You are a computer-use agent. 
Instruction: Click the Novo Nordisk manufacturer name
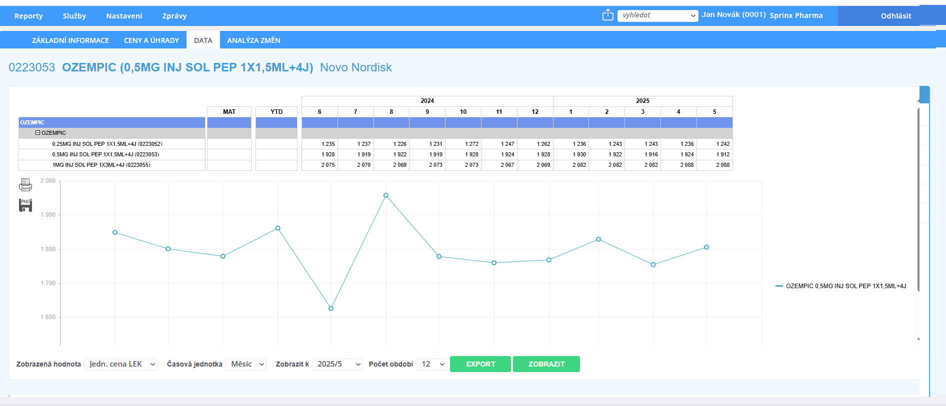click(x=356, y=67)
